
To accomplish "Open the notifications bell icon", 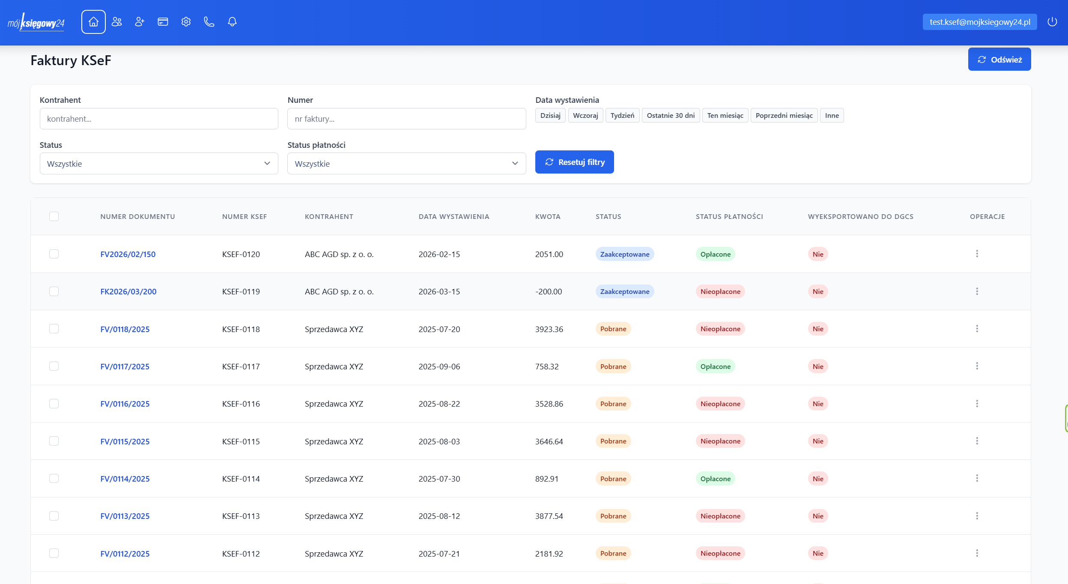I will (232, 22).
